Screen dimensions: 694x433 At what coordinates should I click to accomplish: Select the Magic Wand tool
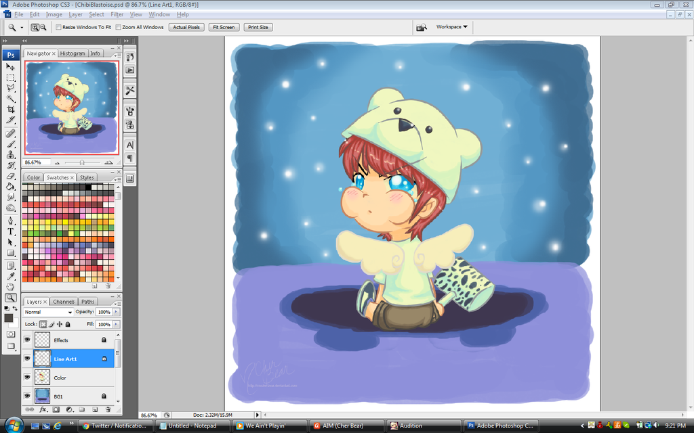(11, 99)
